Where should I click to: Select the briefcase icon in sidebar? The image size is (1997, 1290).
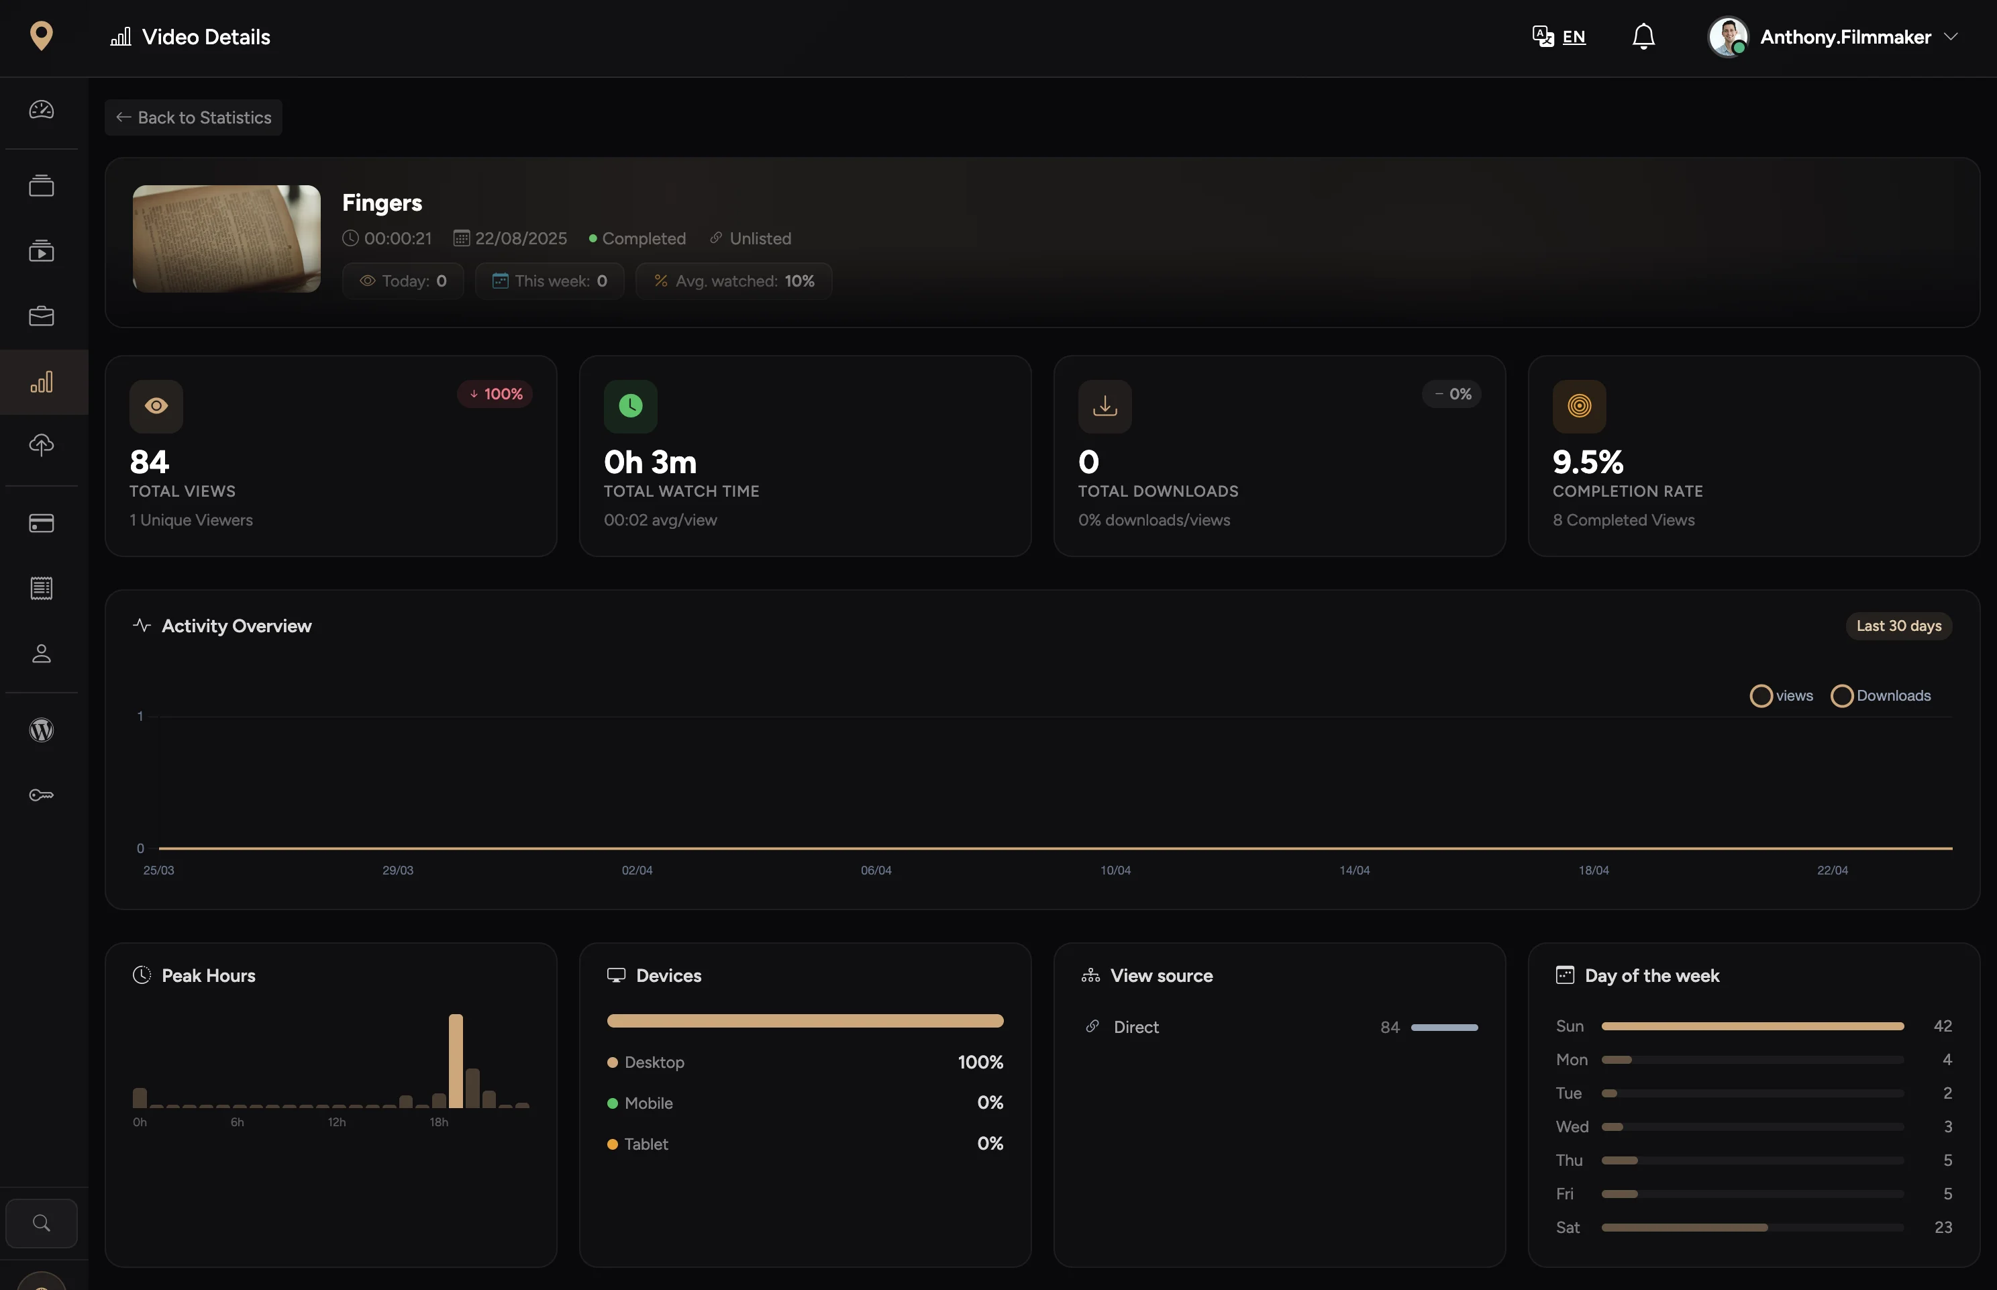42,316
